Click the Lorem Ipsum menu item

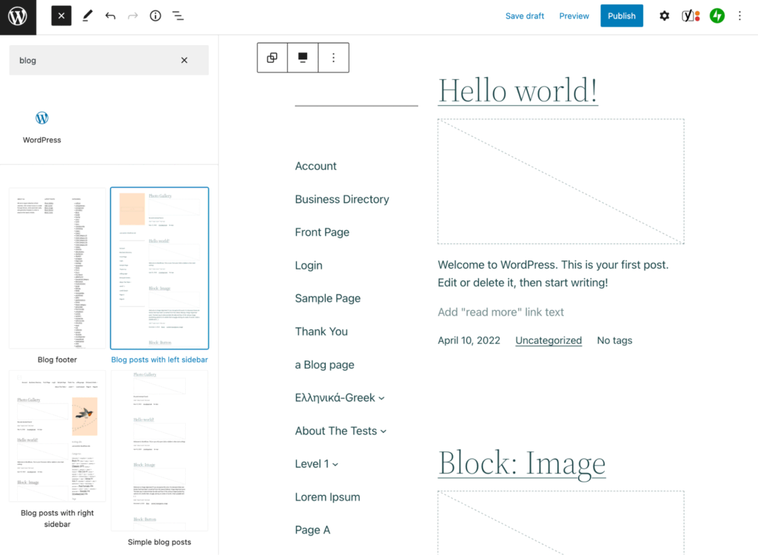point(327,497)
